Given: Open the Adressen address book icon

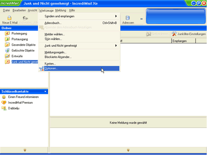Looking at the screenshot, I should tap(128, 18).
